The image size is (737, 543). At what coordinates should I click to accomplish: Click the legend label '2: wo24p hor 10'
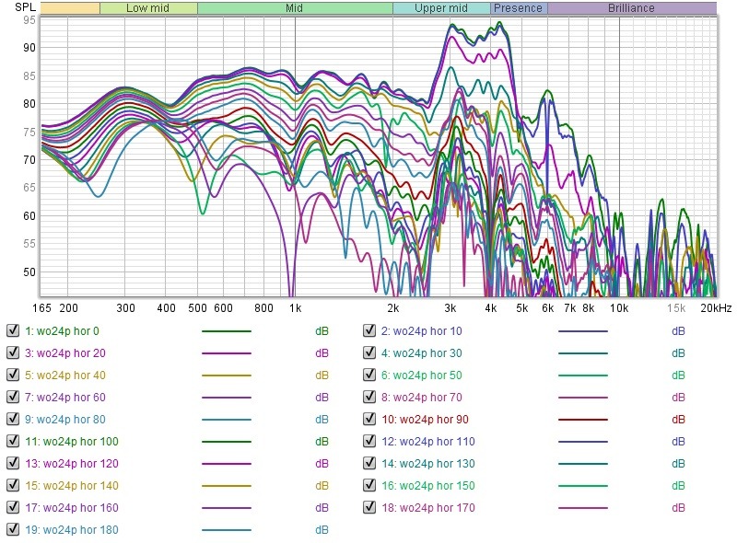(x=422, y=331)
